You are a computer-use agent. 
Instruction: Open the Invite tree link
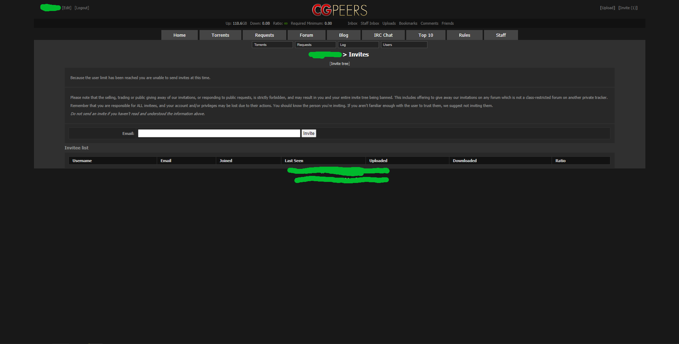pos(340,64)
